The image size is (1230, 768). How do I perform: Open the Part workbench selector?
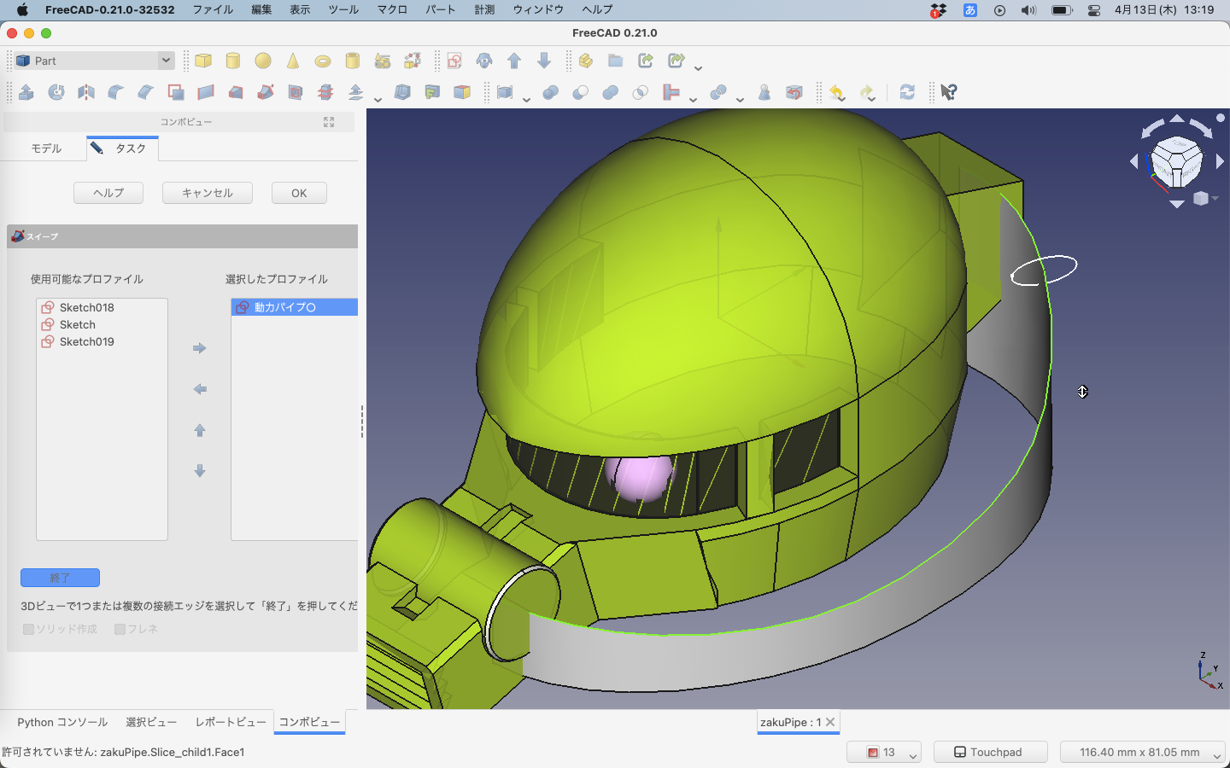[x=94, y=61]
